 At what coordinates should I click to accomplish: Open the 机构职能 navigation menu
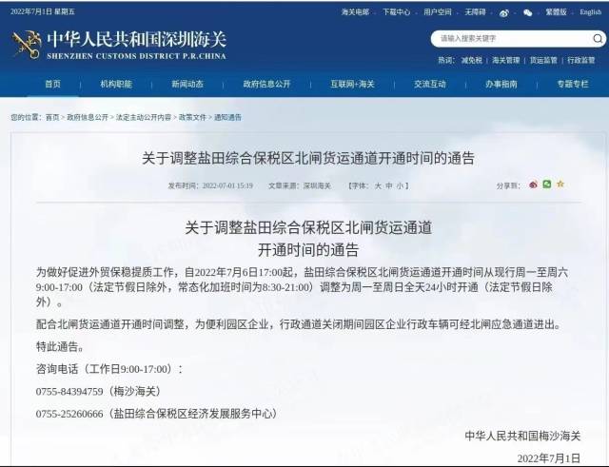pyautogui.click(x=116, y=85)
